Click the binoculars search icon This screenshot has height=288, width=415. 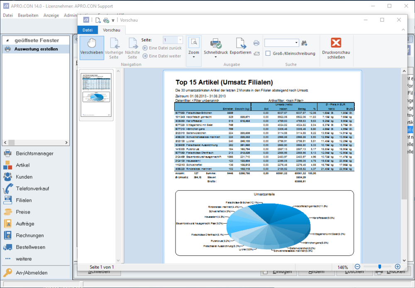tap(304, 43)
